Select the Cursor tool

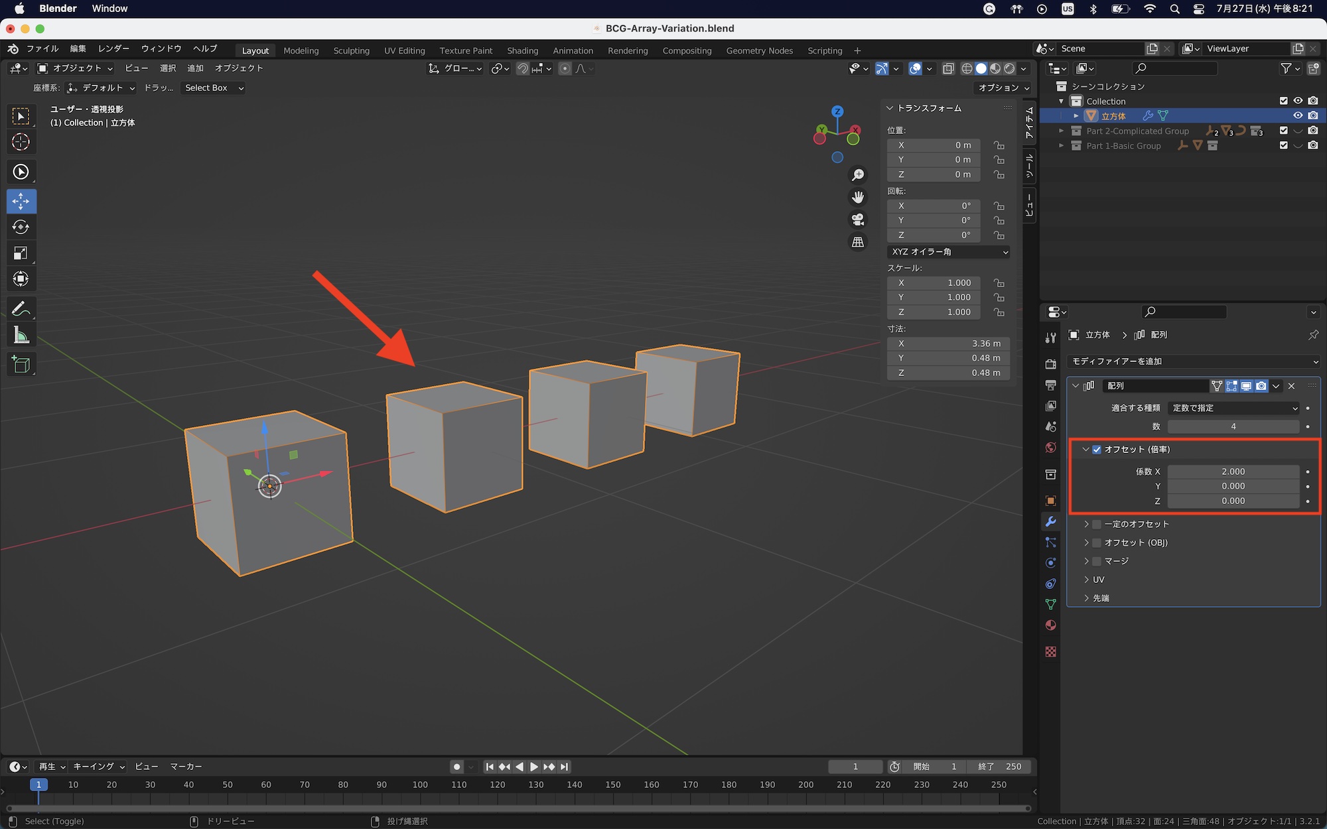point(21,142)
